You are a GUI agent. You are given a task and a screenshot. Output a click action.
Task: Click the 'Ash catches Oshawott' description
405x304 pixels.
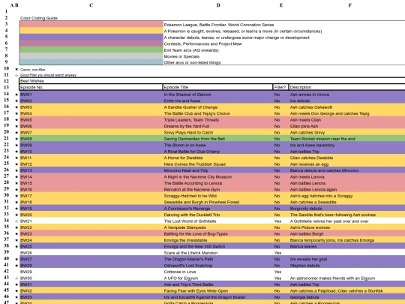coord(311,107)
